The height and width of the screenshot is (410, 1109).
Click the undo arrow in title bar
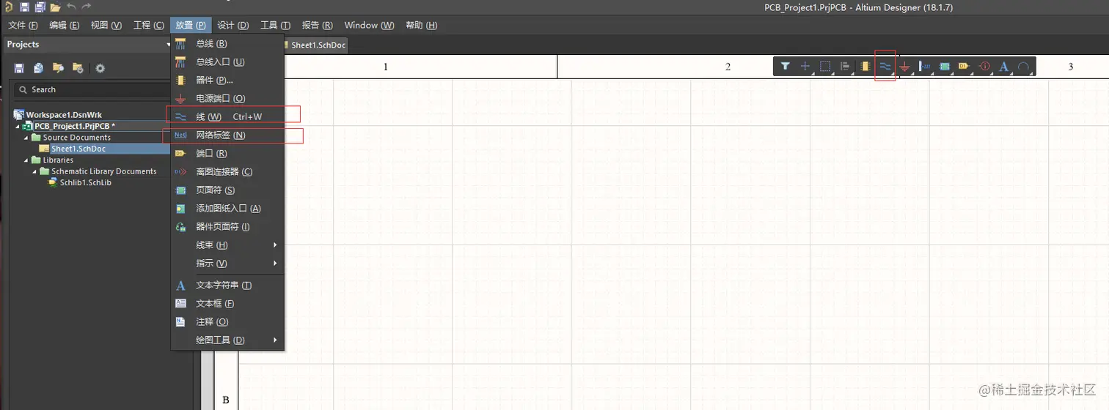pyautogui.click(x=71, y=7)
